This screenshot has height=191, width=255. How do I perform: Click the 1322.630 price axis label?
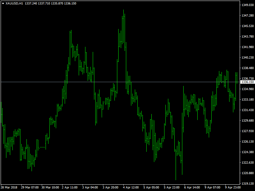point(248,163)
